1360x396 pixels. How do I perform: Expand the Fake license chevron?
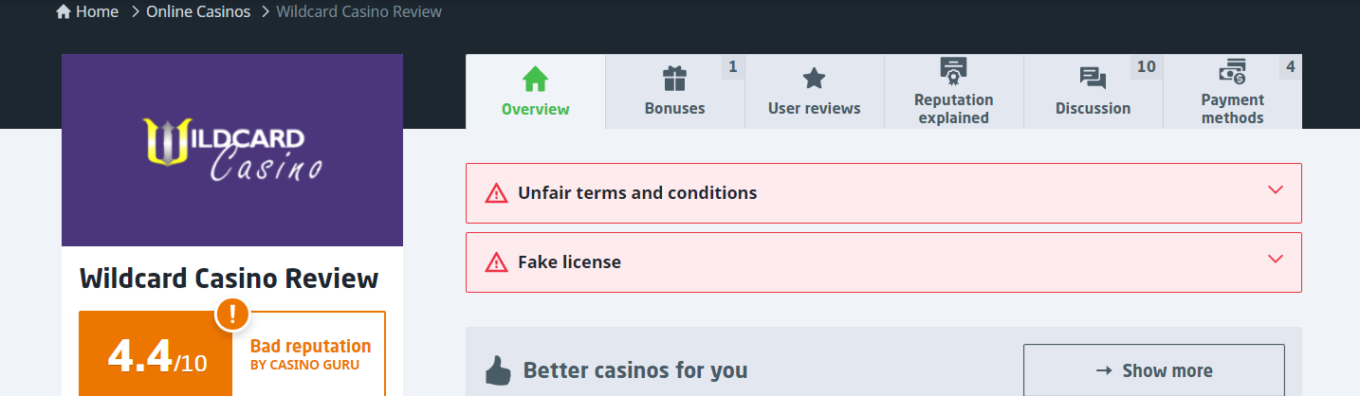(1276, 259)
